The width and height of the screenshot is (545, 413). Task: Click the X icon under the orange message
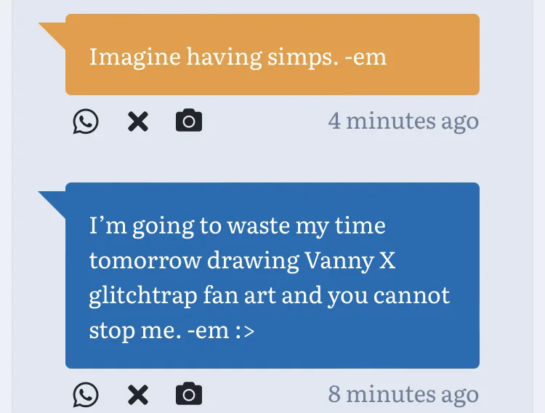click(x=137, y=121)
